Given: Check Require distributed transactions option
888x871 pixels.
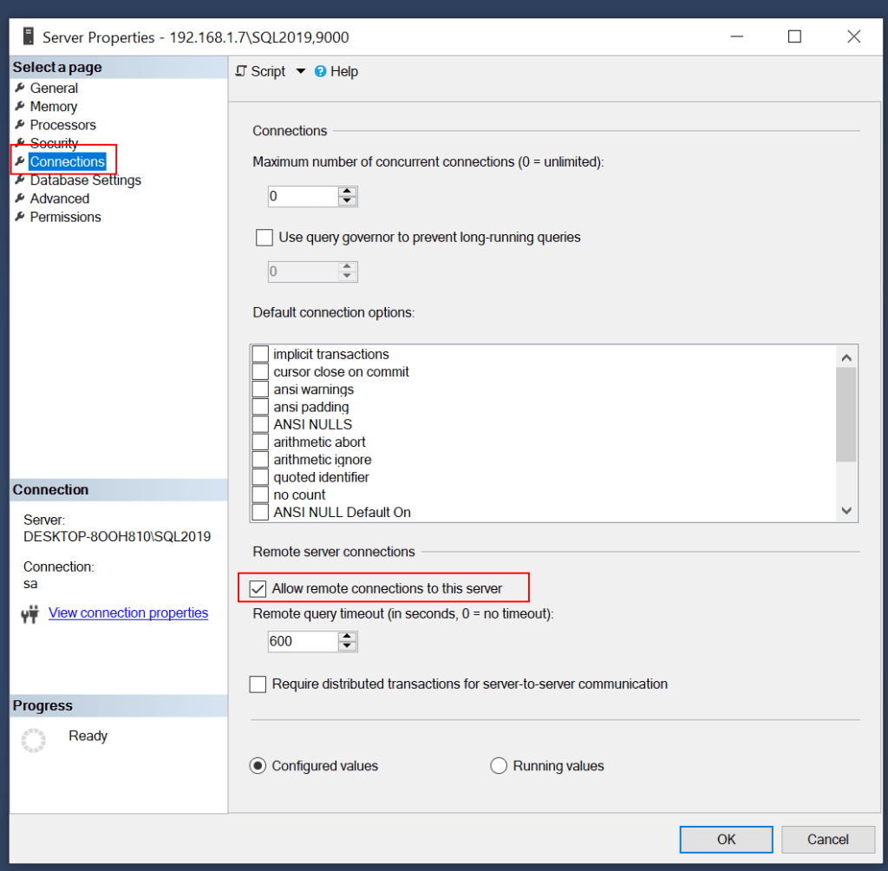Looking at the screenshot, I should pyautogui.click(x=258, y=684).
